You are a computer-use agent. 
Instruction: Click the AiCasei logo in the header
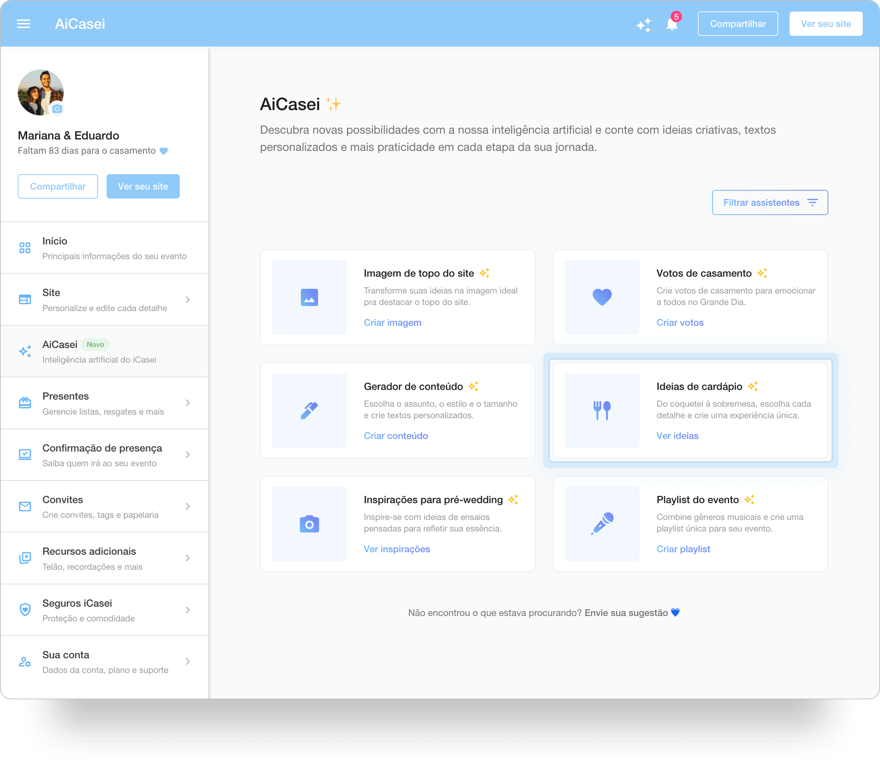pyautogui.click(x=80, y=24)
